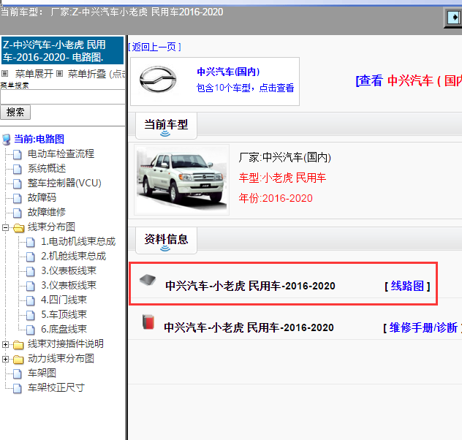Click the page icon beside 整车控制器(VCU)

click(x=18, y=183)
